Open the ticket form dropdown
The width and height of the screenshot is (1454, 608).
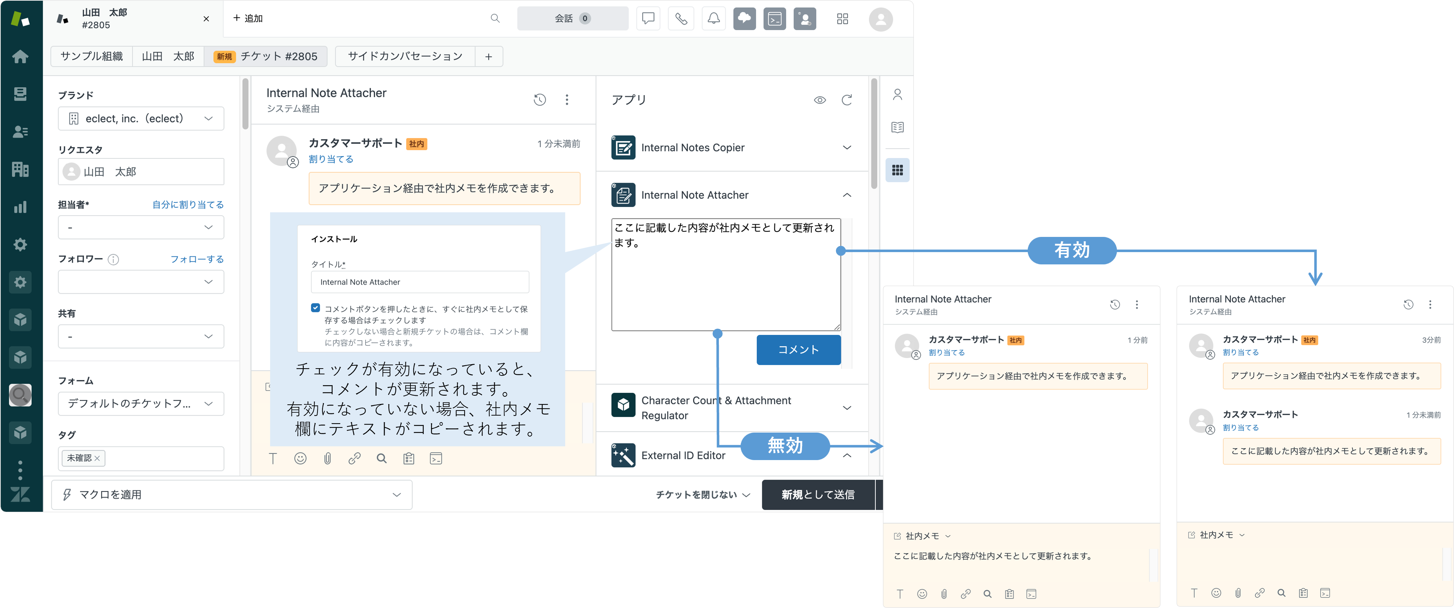click(141, 403)
